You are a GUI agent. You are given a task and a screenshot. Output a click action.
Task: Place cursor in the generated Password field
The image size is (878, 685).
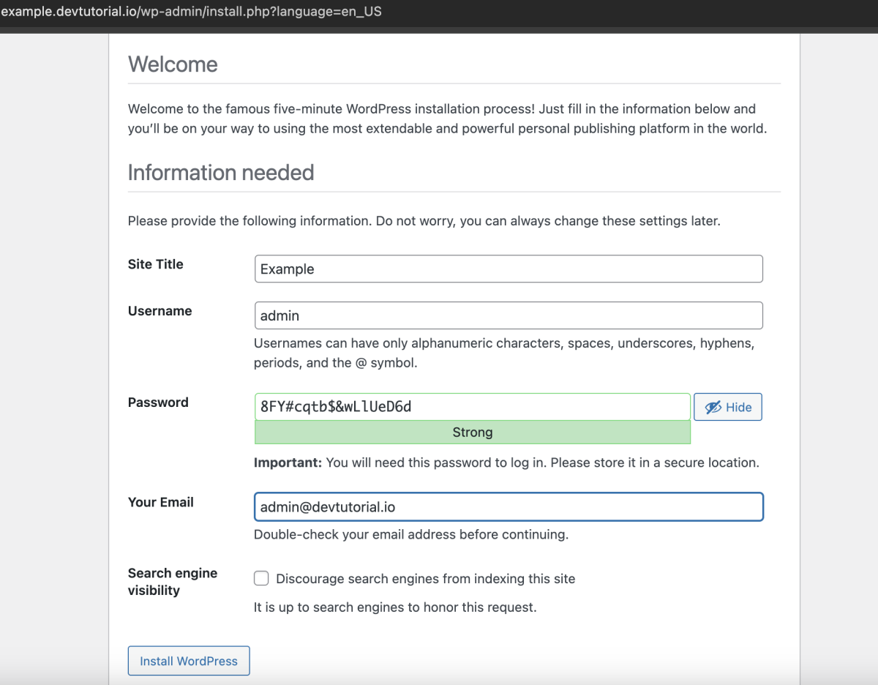pos(473,406)
